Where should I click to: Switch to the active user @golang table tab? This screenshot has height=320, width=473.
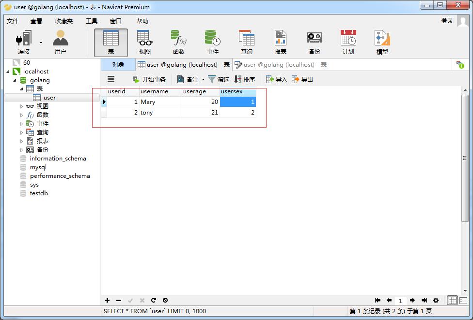point(184,65)
